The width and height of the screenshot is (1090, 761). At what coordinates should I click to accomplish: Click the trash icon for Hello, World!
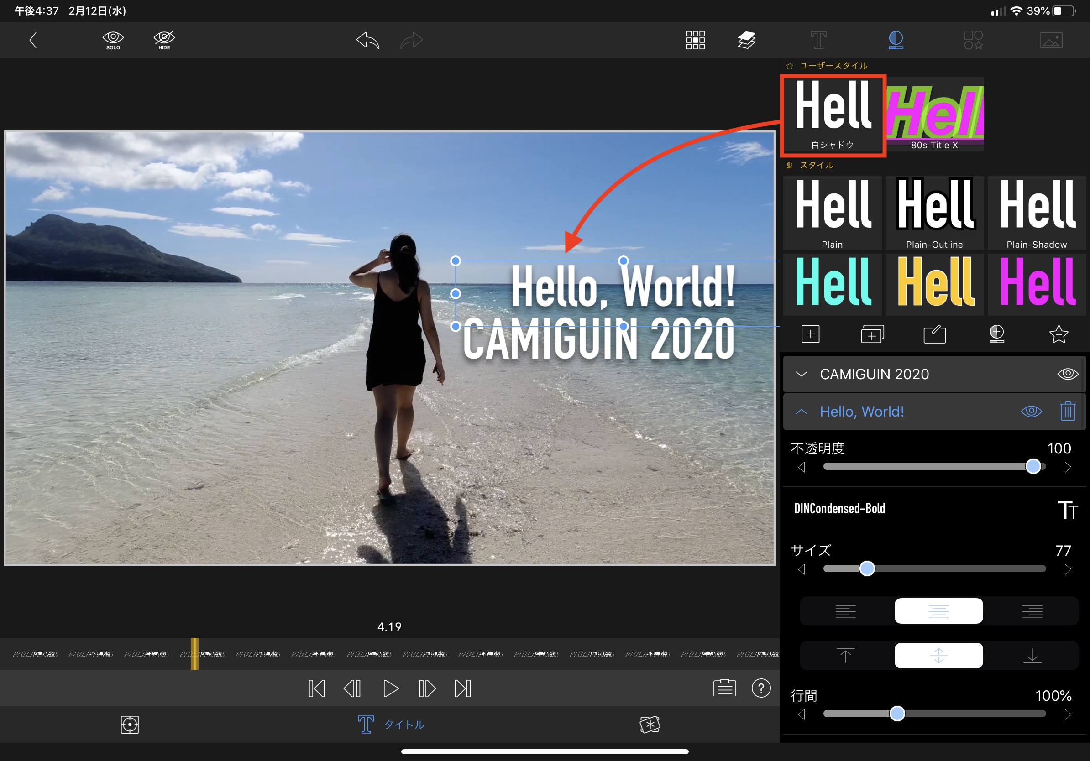[1067, 411]
